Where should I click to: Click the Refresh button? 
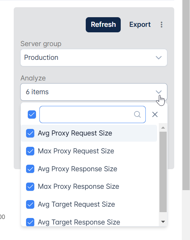coord(103,25)
